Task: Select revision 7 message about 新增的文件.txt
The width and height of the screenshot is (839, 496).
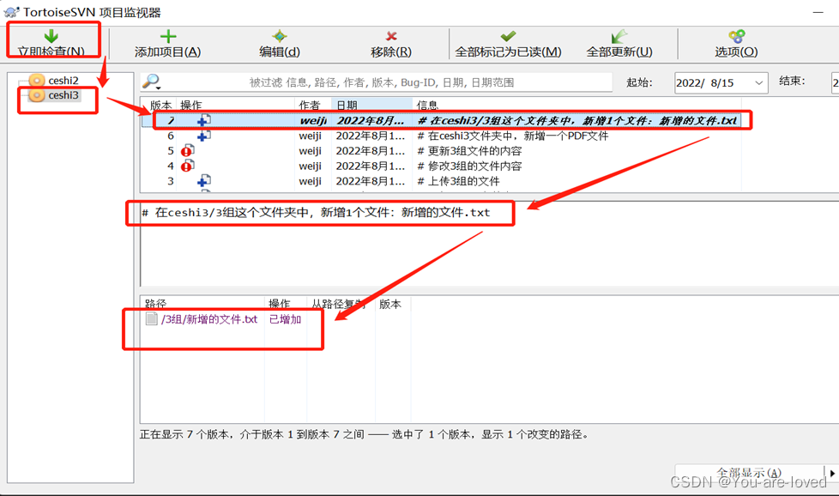Action: click(577, 121)
